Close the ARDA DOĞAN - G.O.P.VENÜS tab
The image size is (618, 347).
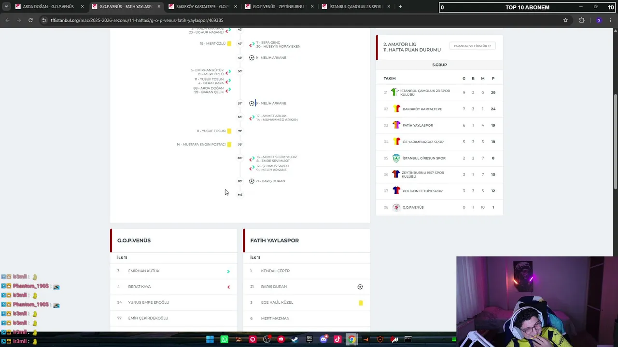[82, 7]
